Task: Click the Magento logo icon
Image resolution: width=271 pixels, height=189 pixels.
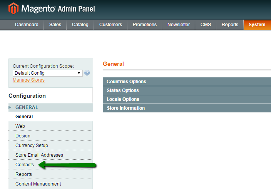Action: [13, 8]
